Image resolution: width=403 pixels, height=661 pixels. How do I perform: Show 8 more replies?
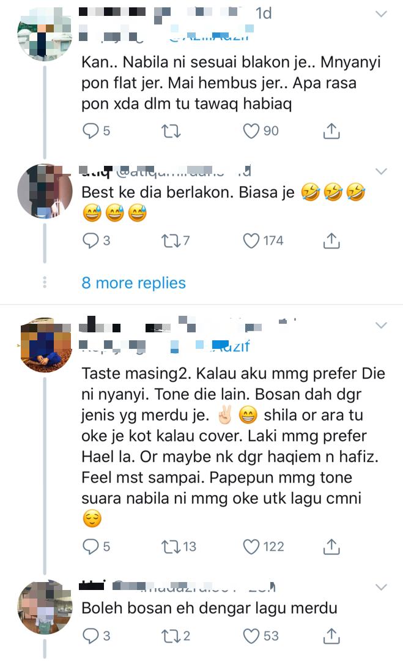(x=133, y=283)
